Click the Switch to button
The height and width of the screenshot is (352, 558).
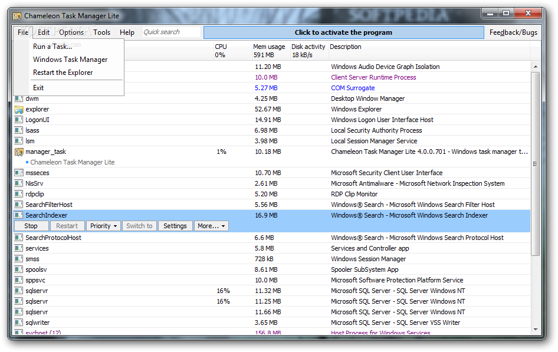139,226
